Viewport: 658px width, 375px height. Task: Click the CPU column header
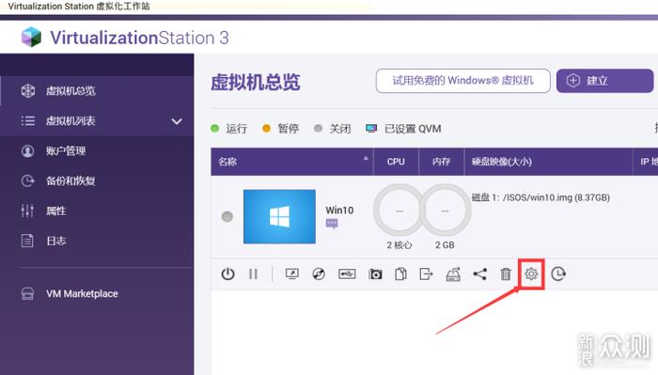coord(396,162)
